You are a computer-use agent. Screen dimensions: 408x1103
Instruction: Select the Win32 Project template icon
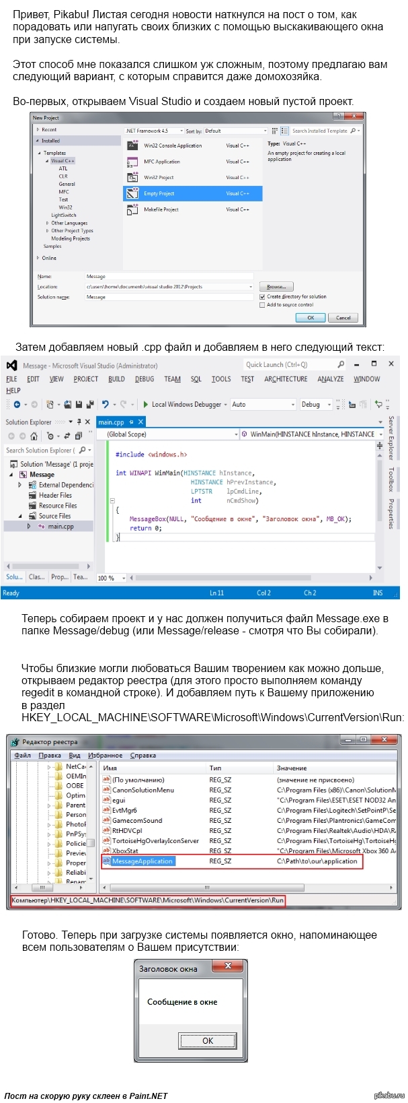[132, 178]
